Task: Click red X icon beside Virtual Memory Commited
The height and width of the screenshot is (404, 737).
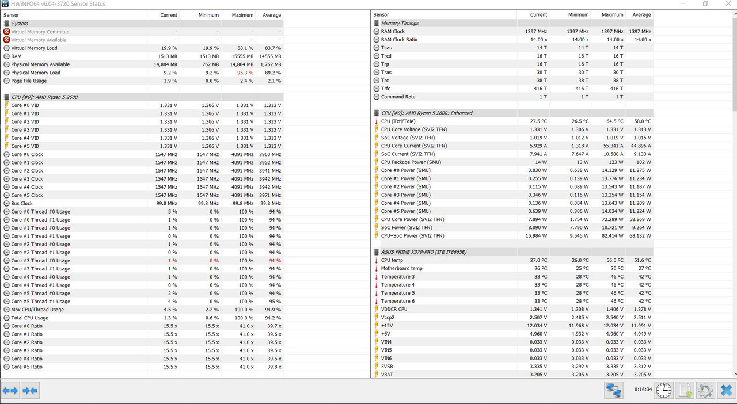Action: pos(6,32)
